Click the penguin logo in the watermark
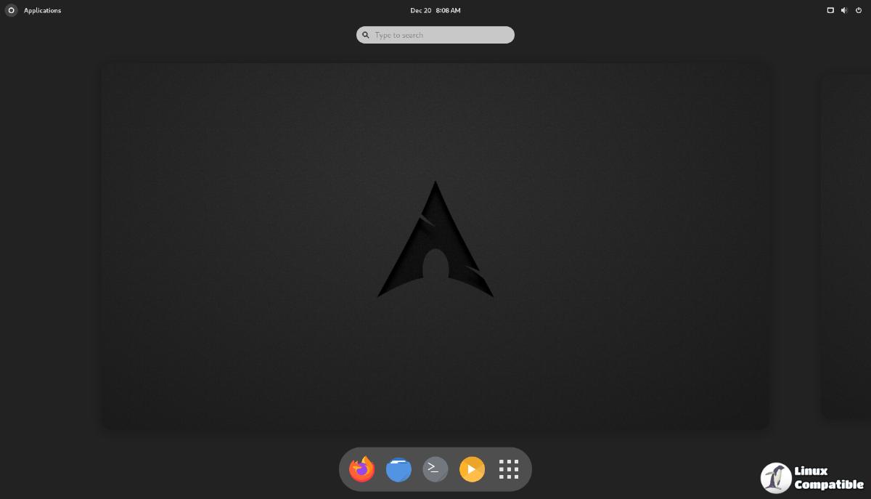The width and height of the screenshot is (871, 499). click(x=776, y=478)
